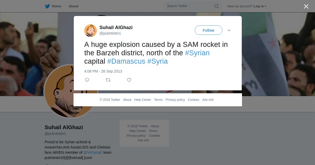Close the tweet overlay with the X
Image resolution: width=315 pixels, height=165 pixels.
pyautogui.click(x=306, y=6)
